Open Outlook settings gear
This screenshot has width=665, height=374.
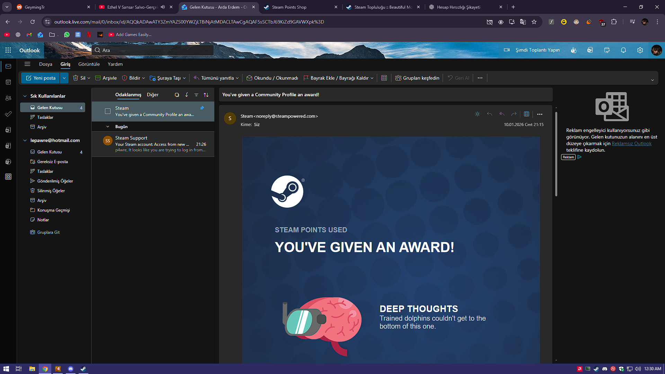coord(640,50)
